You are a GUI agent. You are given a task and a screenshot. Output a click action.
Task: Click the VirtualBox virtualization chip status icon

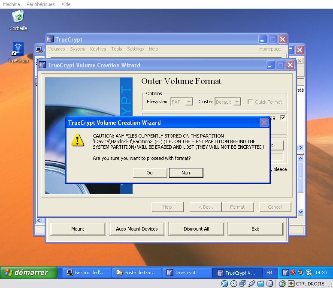pyautogui.click(x=269, y=284)
